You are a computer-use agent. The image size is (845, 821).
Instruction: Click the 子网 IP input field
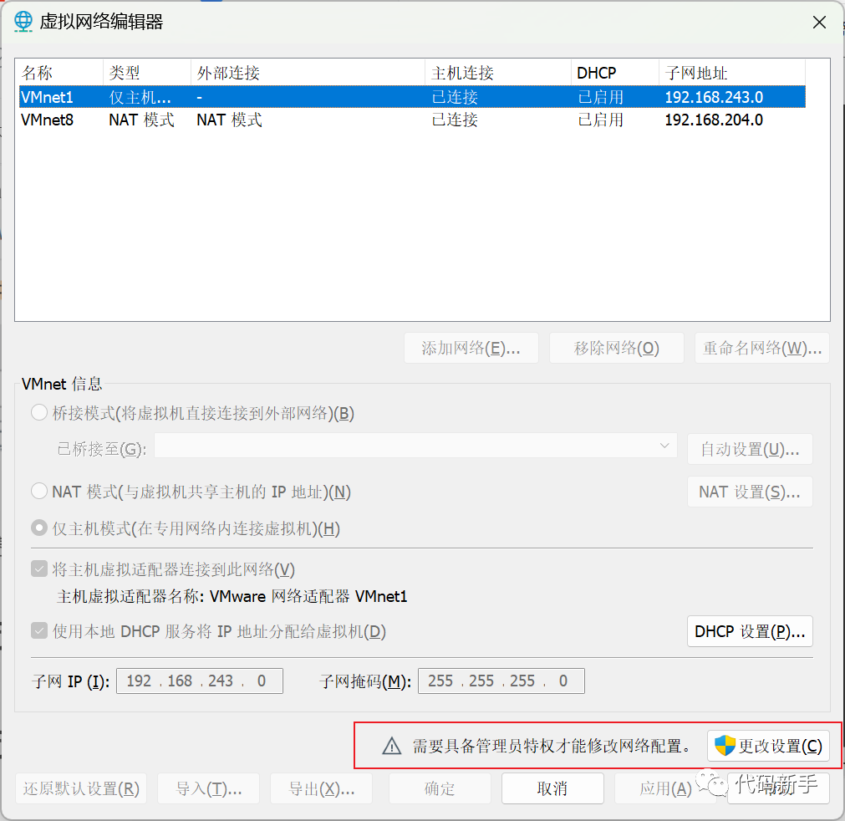pyautogui.click(x=200, y=681)
